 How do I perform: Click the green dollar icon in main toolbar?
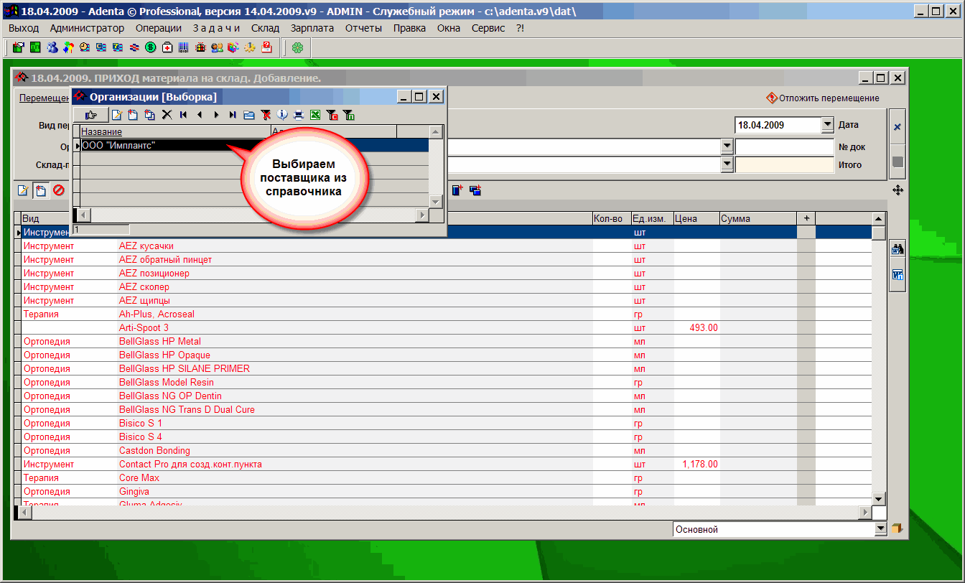(151, 47)
